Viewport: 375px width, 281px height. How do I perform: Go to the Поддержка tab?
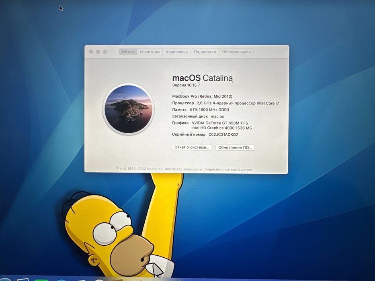(205, 52)
